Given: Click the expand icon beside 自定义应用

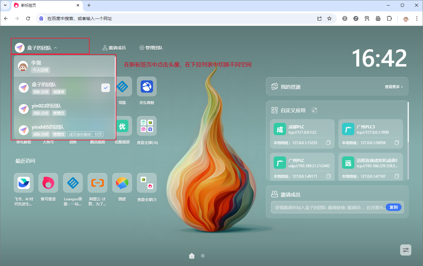Looking at the screenshot, I should click(314, 110).
